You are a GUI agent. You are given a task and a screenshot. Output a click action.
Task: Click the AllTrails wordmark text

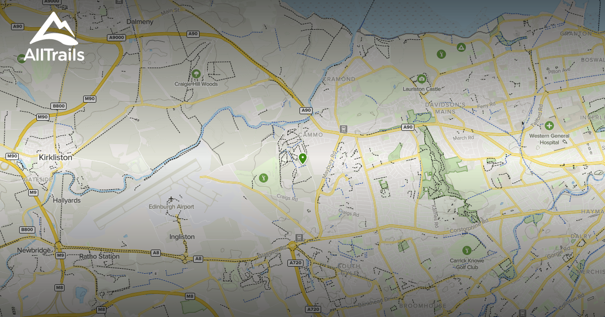click(x=55, y=55)
